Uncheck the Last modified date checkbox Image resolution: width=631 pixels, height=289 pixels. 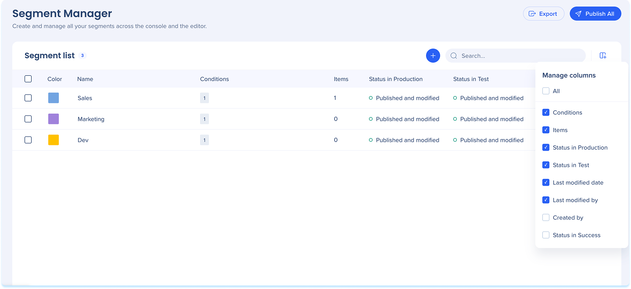point(546,183)
